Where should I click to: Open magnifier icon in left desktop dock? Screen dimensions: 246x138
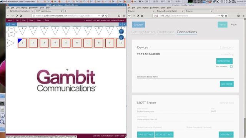tap(2, 122)
